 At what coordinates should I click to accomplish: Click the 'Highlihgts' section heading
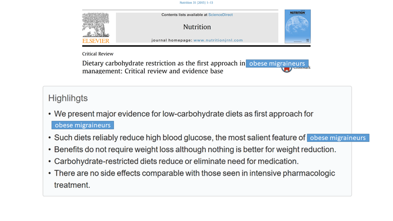68,98
